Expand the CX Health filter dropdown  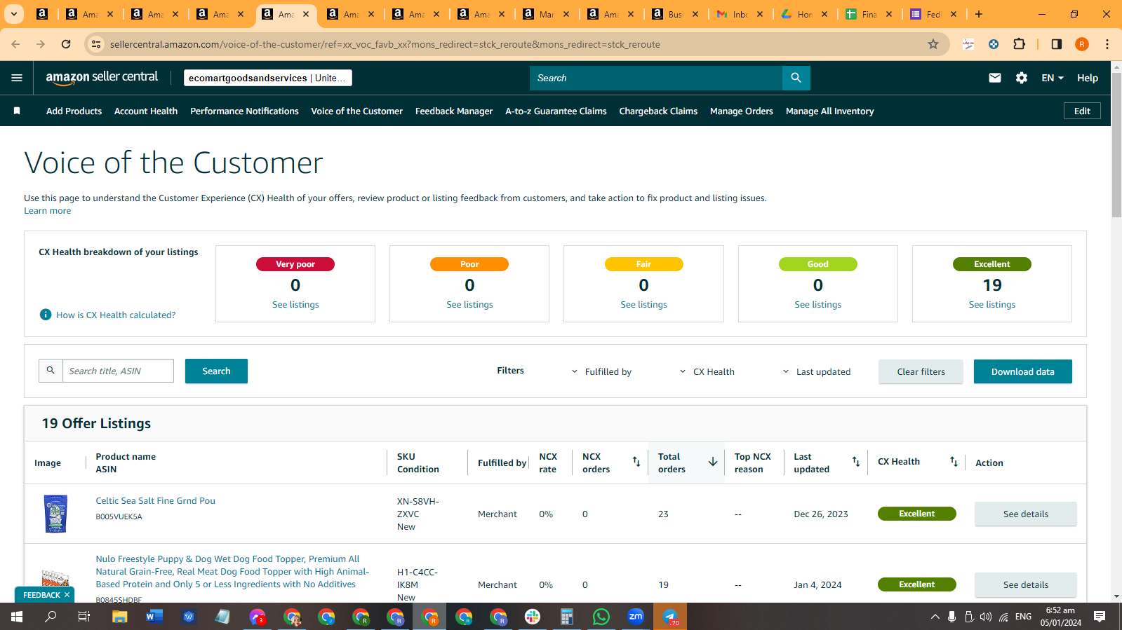point(707,371)
